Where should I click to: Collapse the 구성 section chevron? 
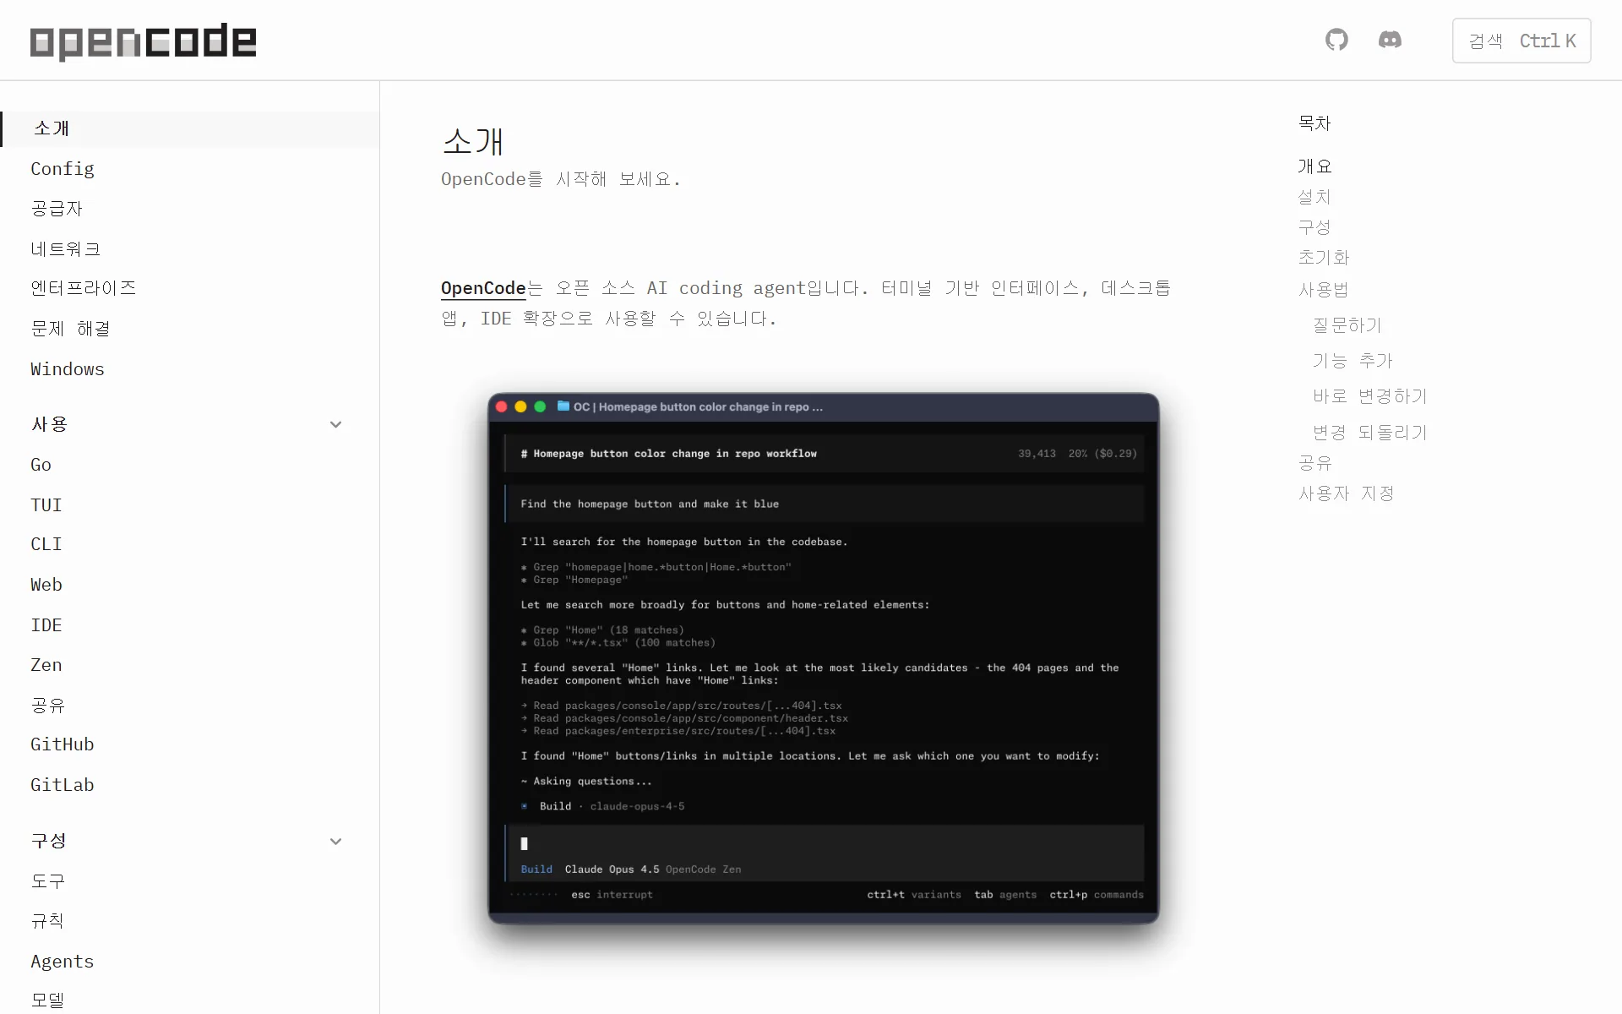pos(335,841)
